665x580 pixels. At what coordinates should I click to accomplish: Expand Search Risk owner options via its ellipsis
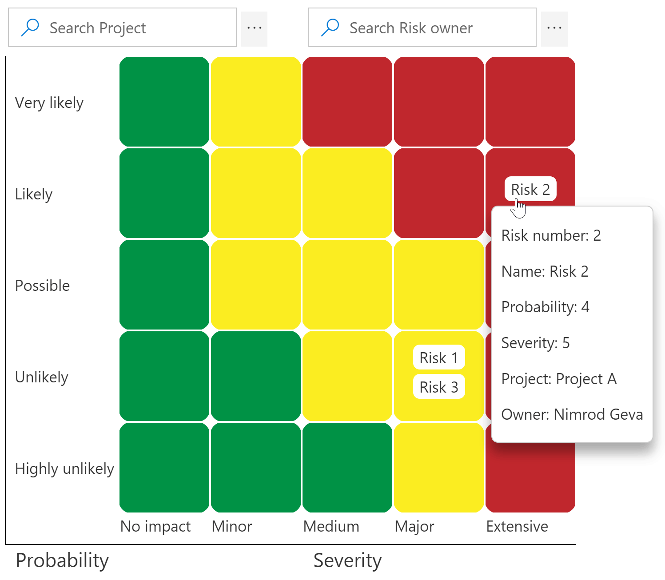click(x=554, y=27)
